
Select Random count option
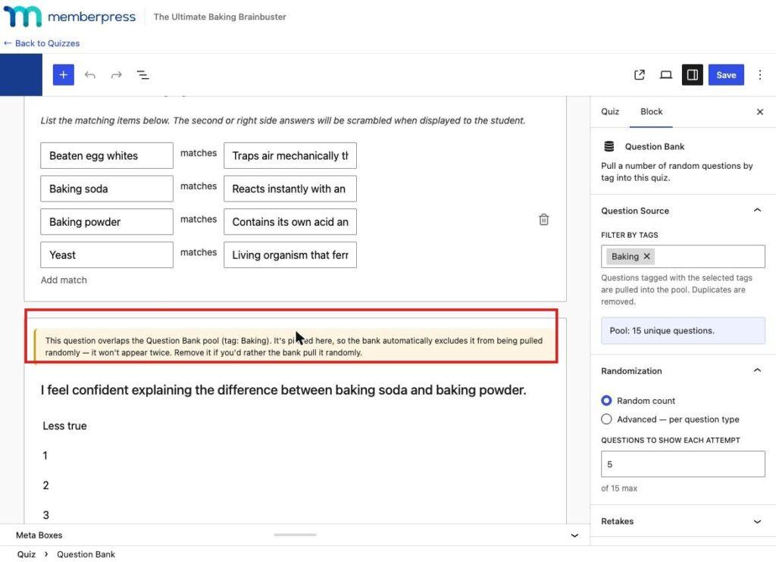click(606, 400)
